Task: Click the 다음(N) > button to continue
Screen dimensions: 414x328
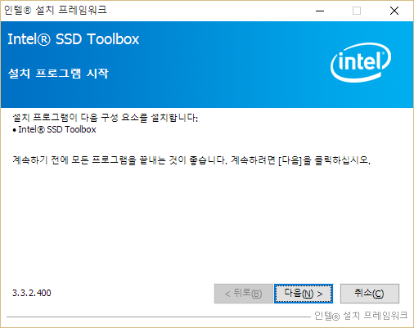Action: [x=304, y=294]
